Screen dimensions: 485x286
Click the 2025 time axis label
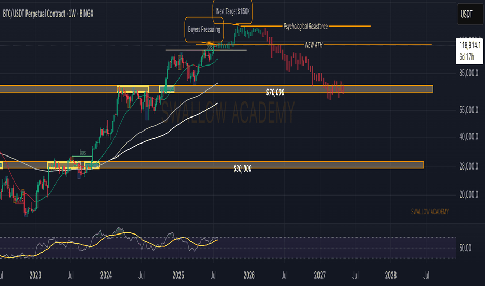(178, 275)
